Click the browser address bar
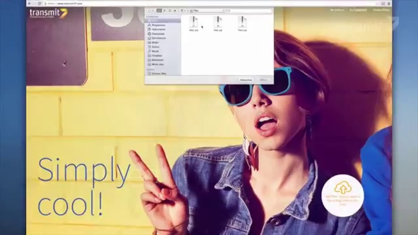418x235 pixels. [212, 3]
